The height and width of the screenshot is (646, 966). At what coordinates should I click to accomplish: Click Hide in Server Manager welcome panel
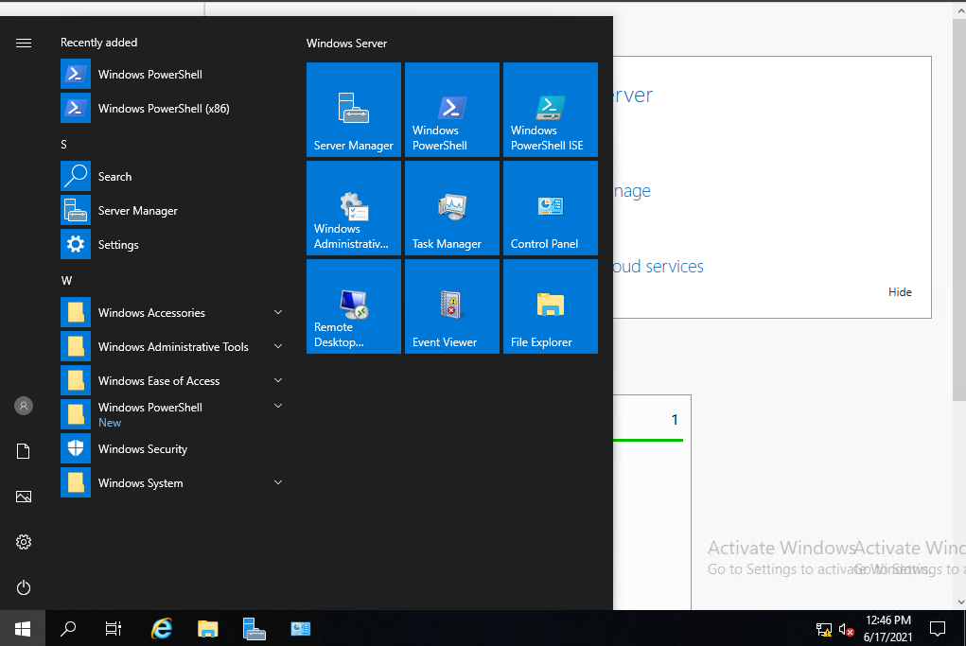pos(900,292)
